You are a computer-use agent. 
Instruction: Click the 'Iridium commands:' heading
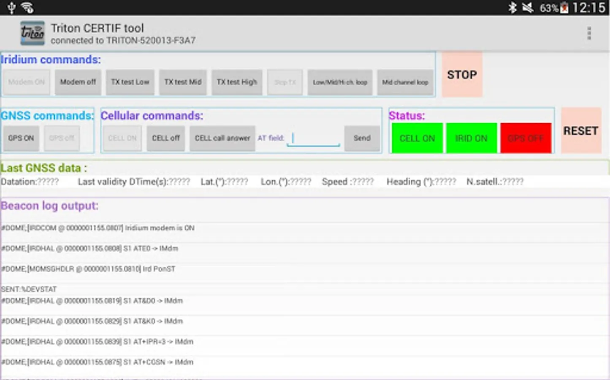pyautogui.click(x=51, y=60)
